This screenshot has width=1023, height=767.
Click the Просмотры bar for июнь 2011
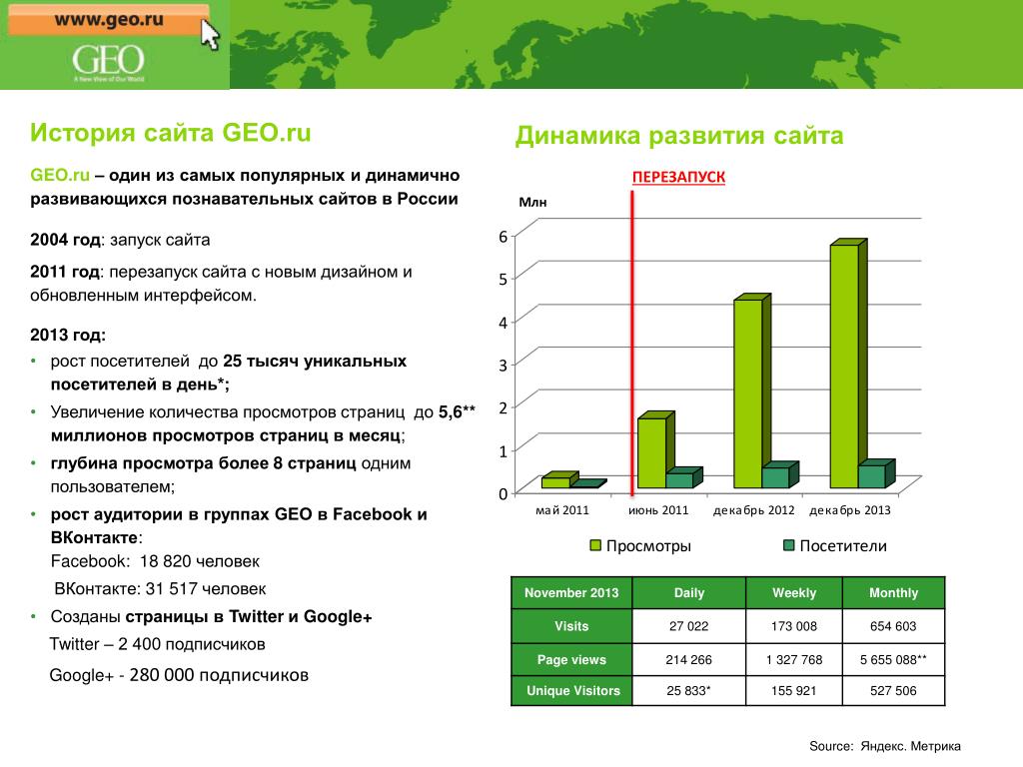tap(651, 452)
